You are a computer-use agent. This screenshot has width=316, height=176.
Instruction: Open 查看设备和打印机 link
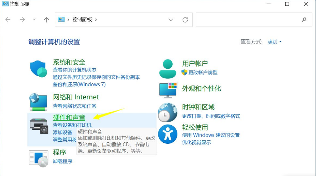point(72,125)
